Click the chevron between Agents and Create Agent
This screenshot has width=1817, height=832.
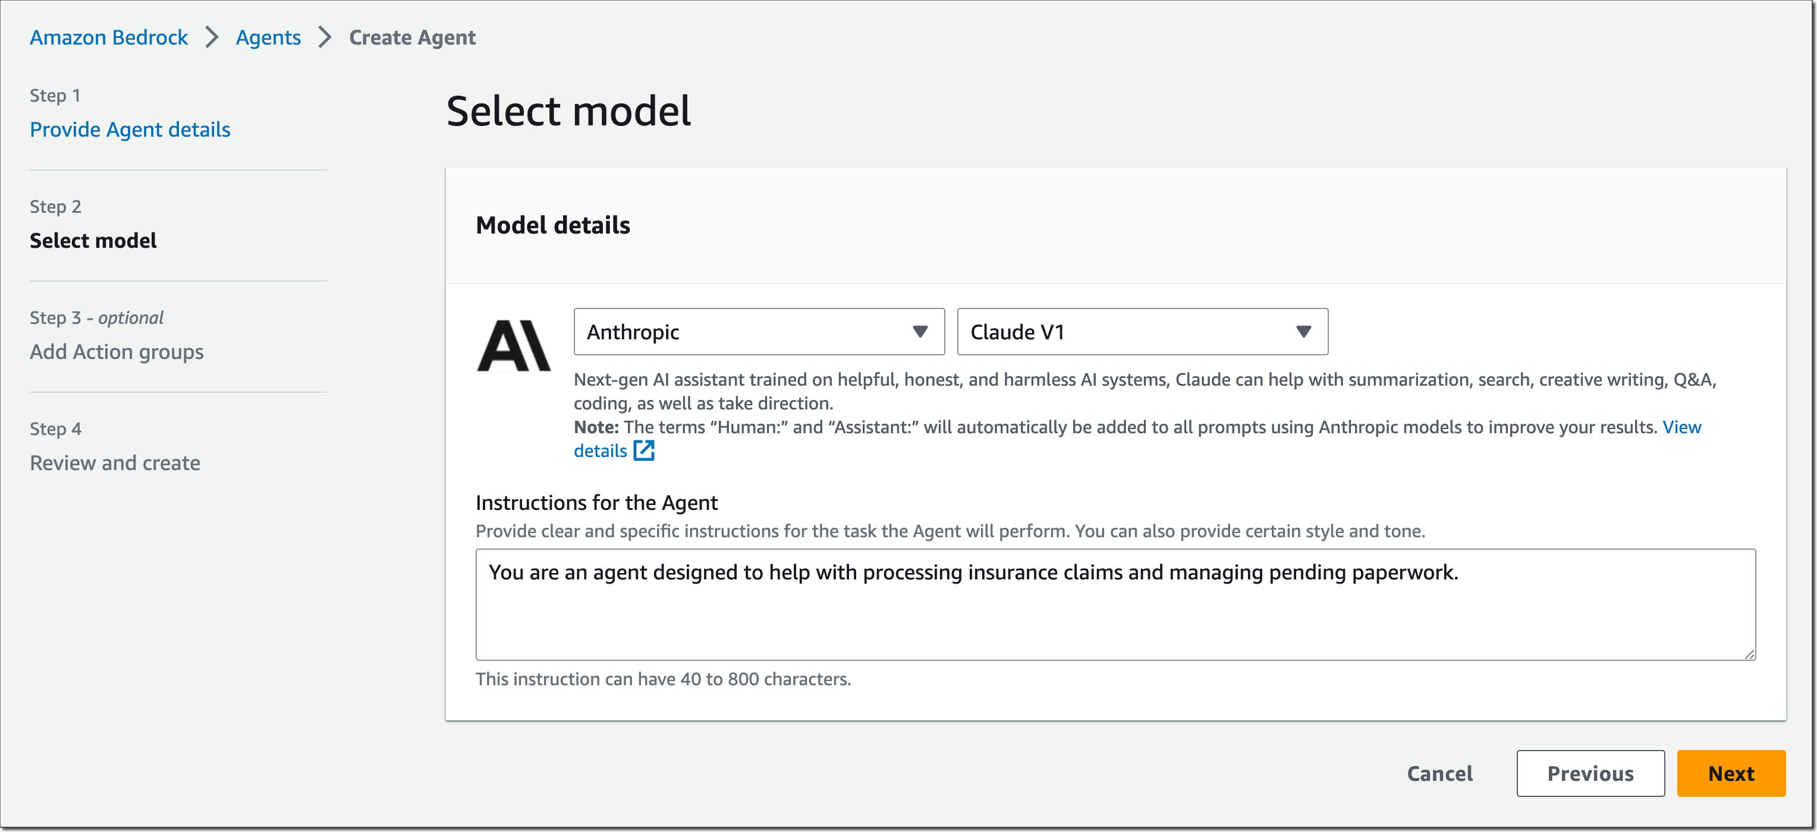(324, 37)
